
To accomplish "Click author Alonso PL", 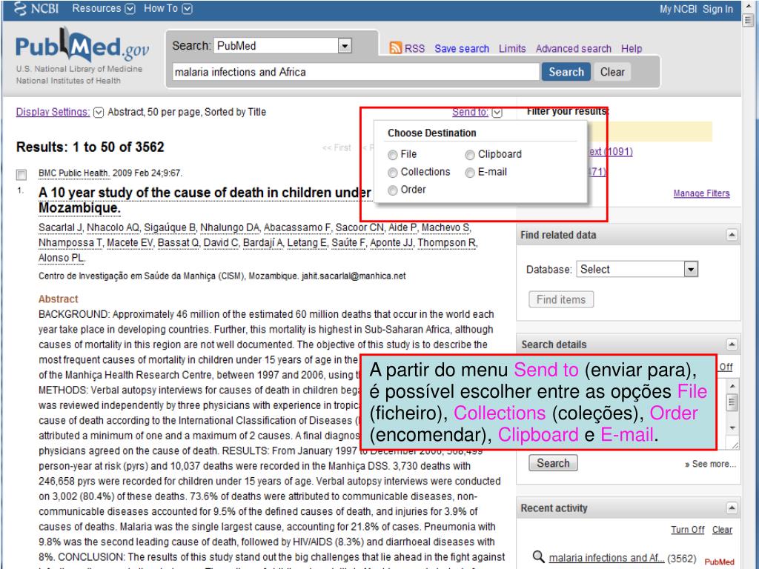I will pos(62,258).
